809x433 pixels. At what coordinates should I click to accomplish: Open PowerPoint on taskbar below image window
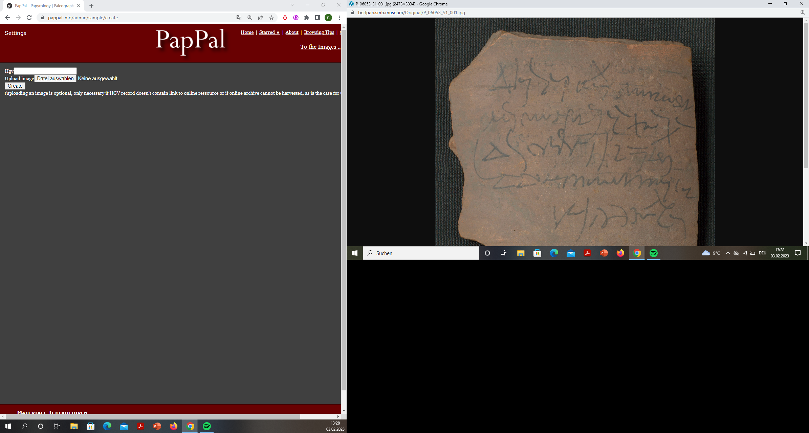[604, 253]
